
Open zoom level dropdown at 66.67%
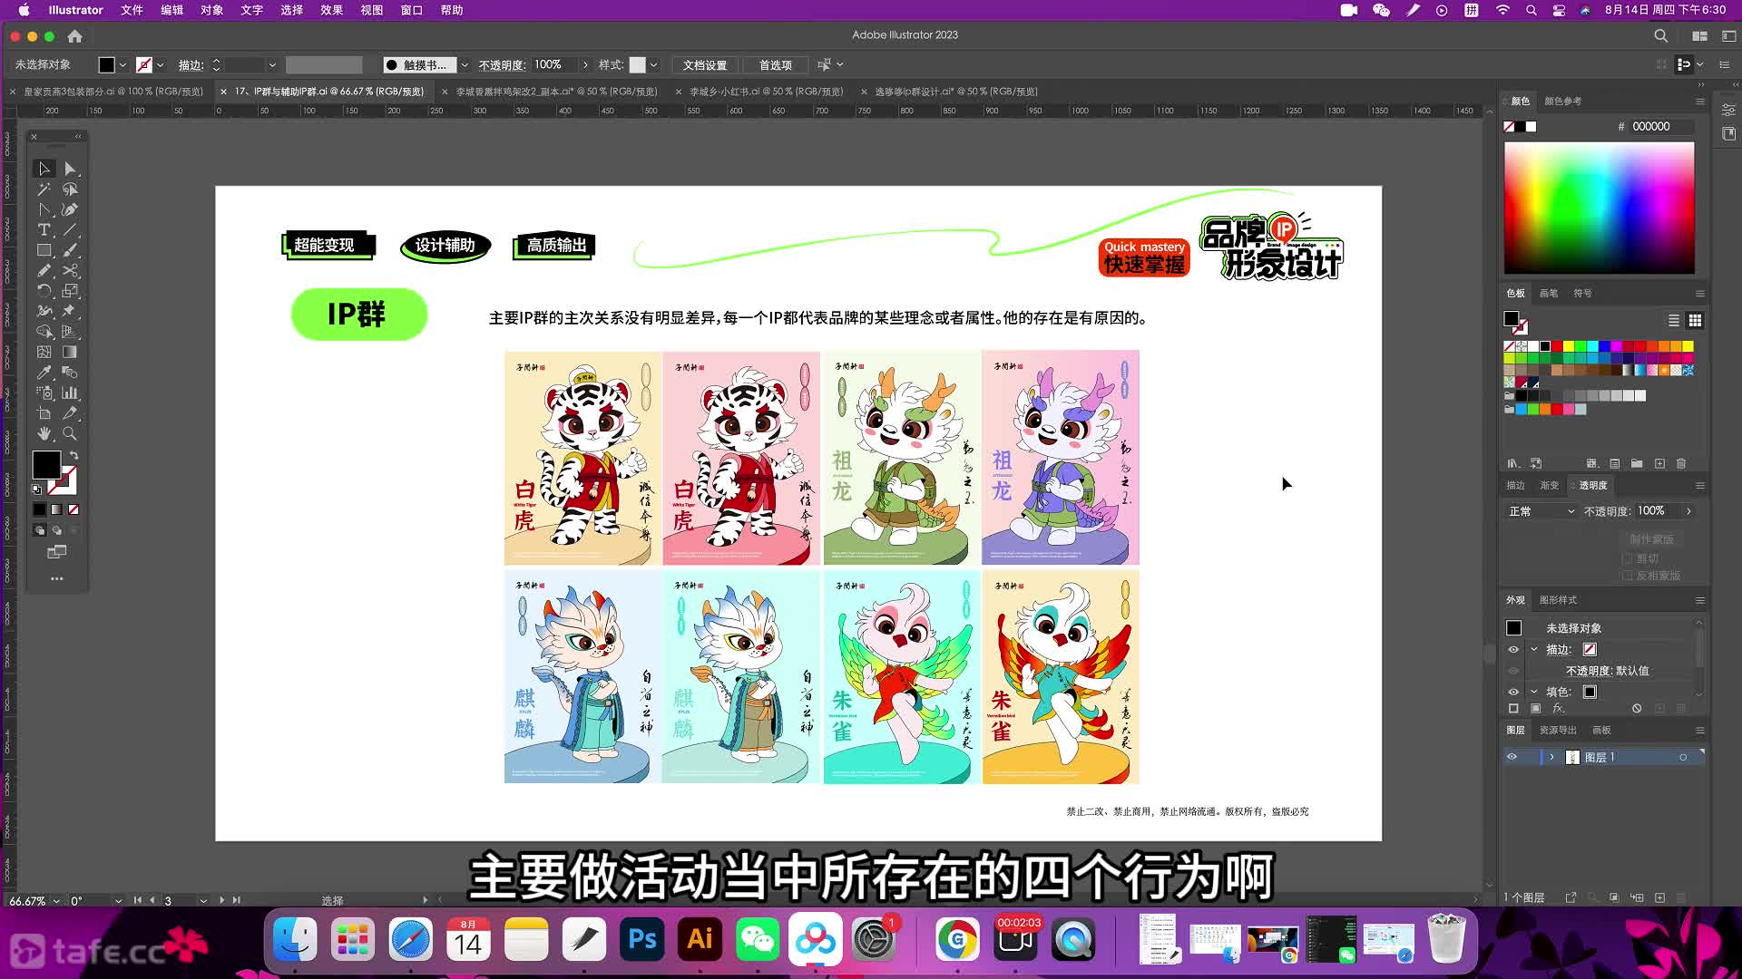(x=56, y=901)
